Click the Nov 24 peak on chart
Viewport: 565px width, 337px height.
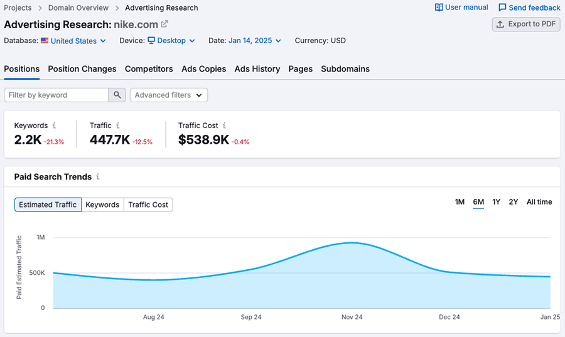[352, 243]
